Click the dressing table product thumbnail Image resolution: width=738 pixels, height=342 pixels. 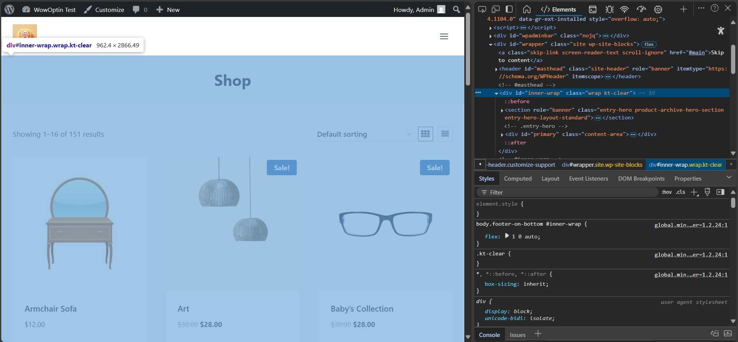(80, 223)
